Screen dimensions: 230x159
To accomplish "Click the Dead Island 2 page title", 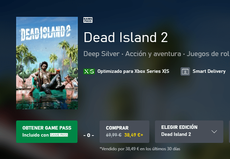I will pos(126,37).
